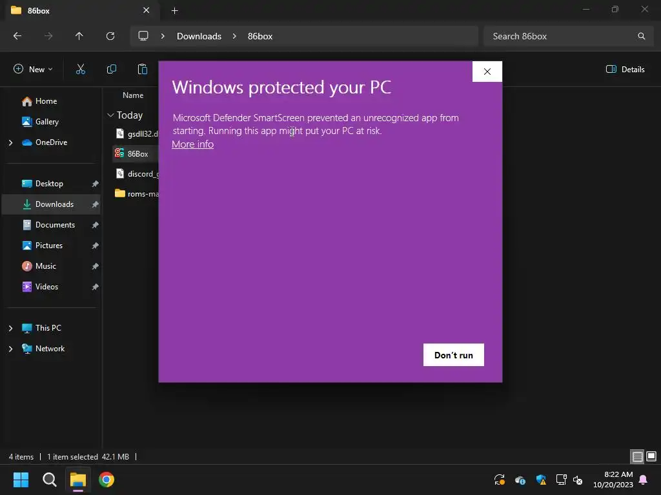Click the More info link
The image size is (661, 495).
(192, 144)
